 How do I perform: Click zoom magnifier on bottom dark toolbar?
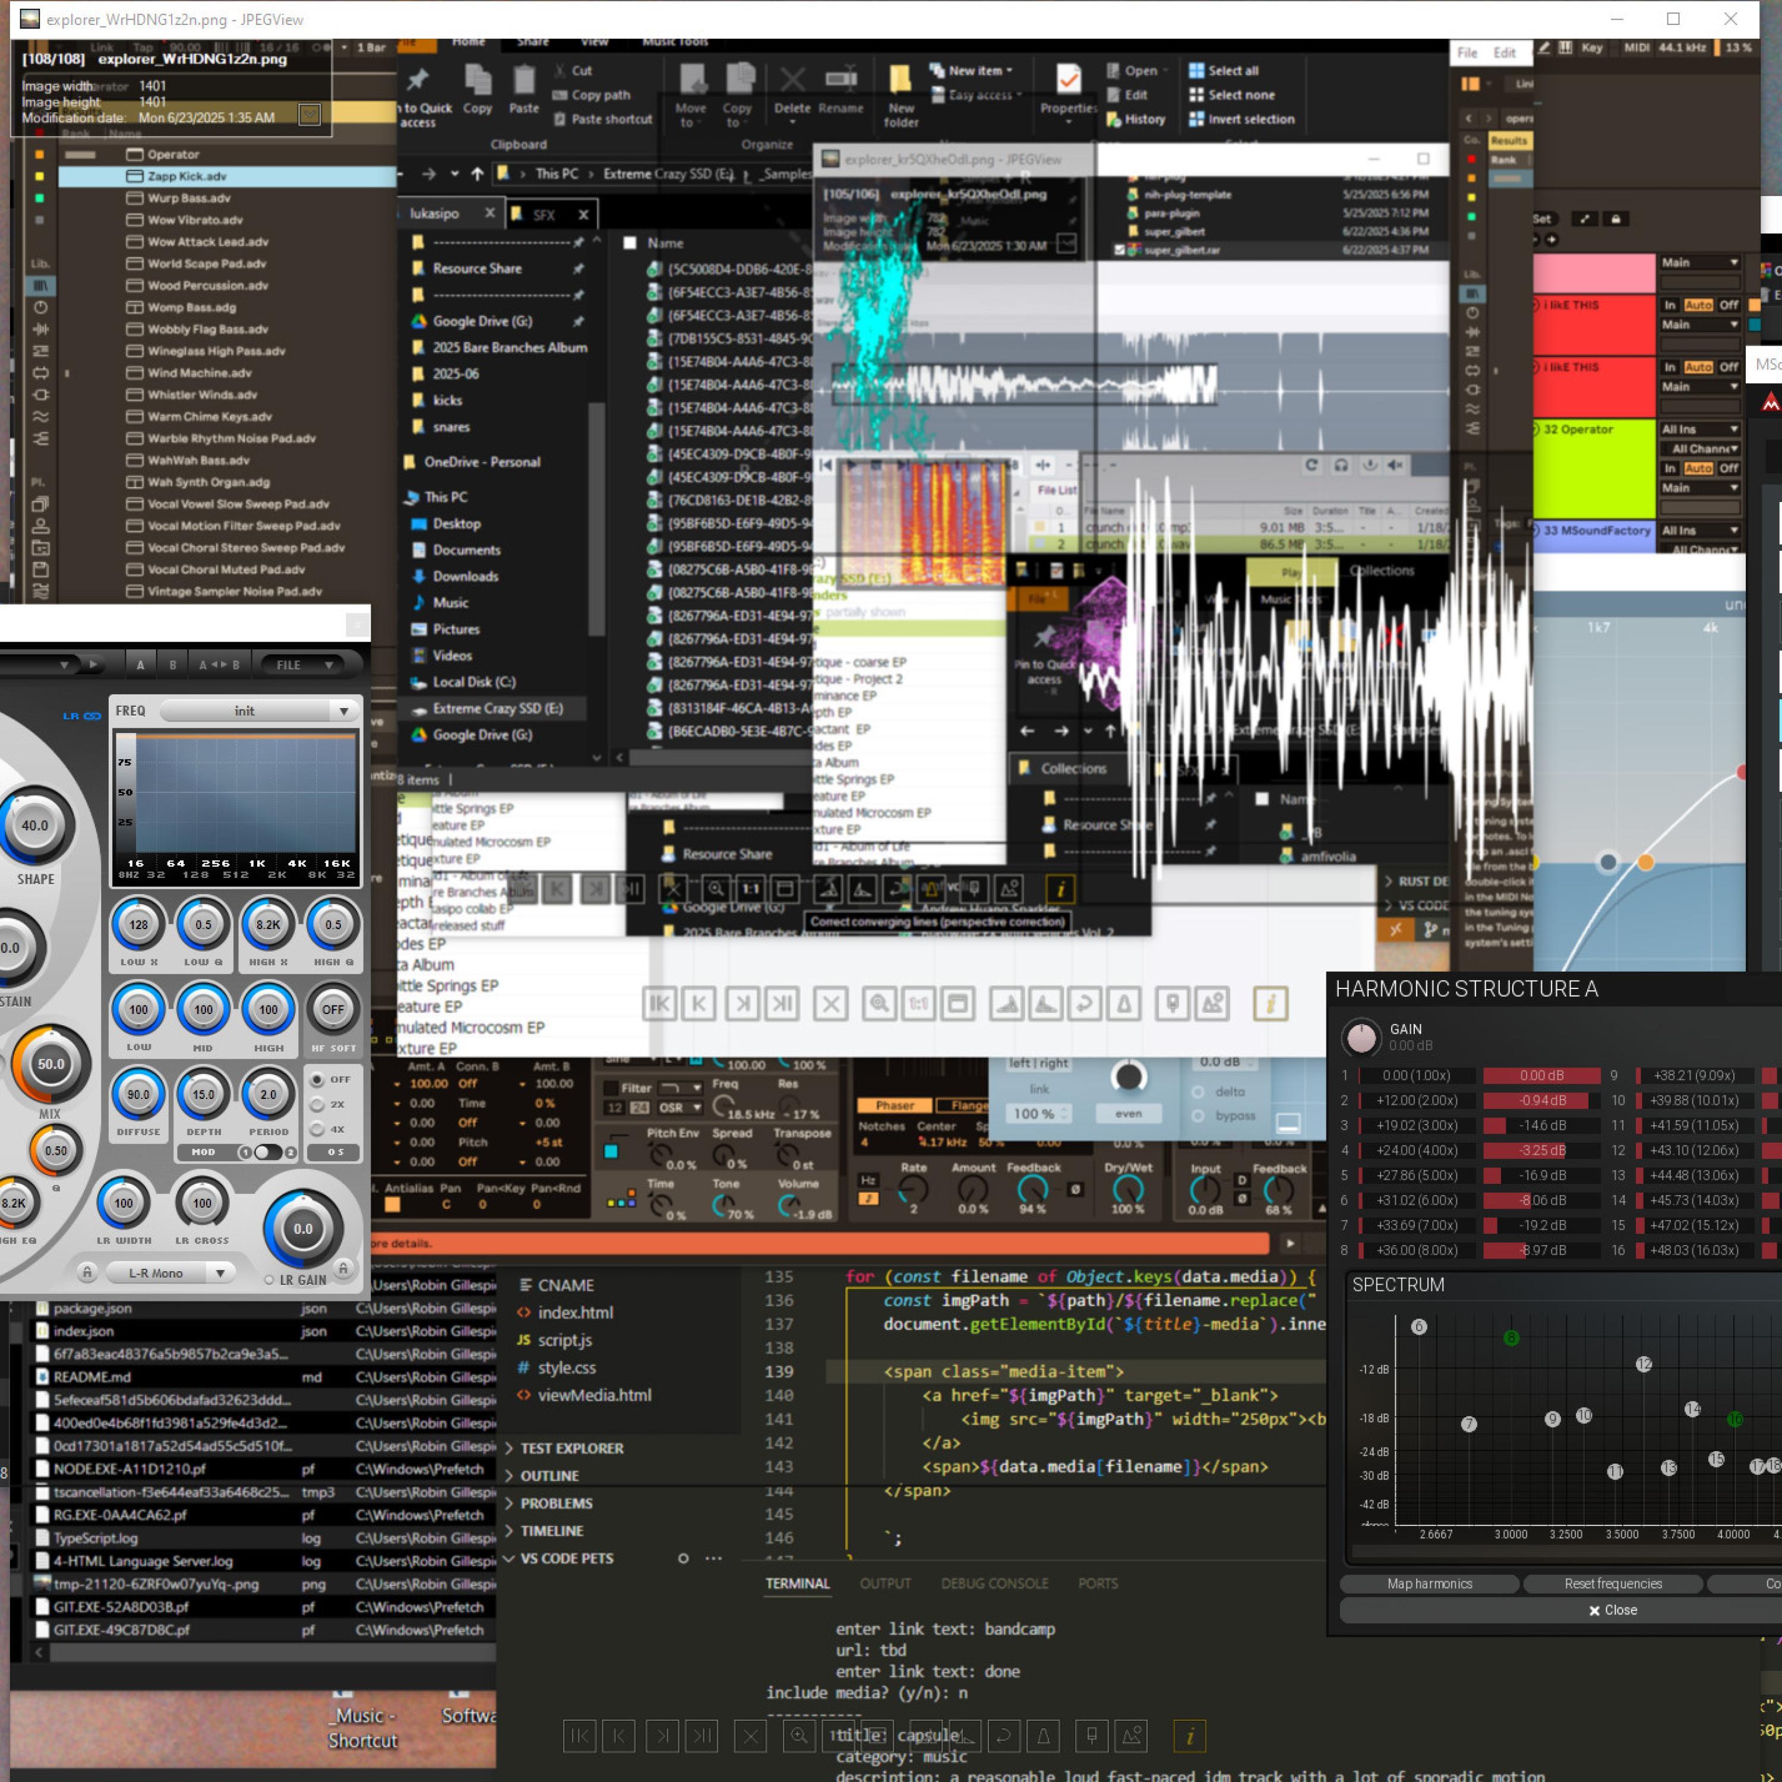(x=799, y=1736)
